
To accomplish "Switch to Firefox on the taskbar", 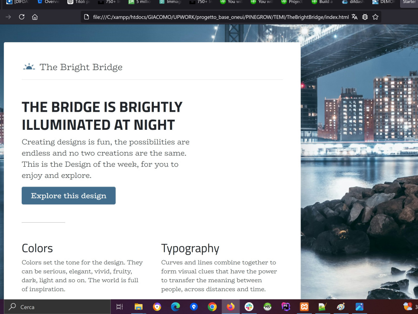I will pyautogui.click(x=231, y=307).
